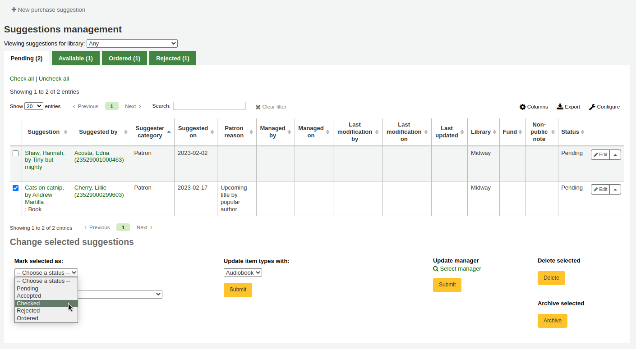
Task: Delete the selected suggestions
Action: (x=551, y=278)
